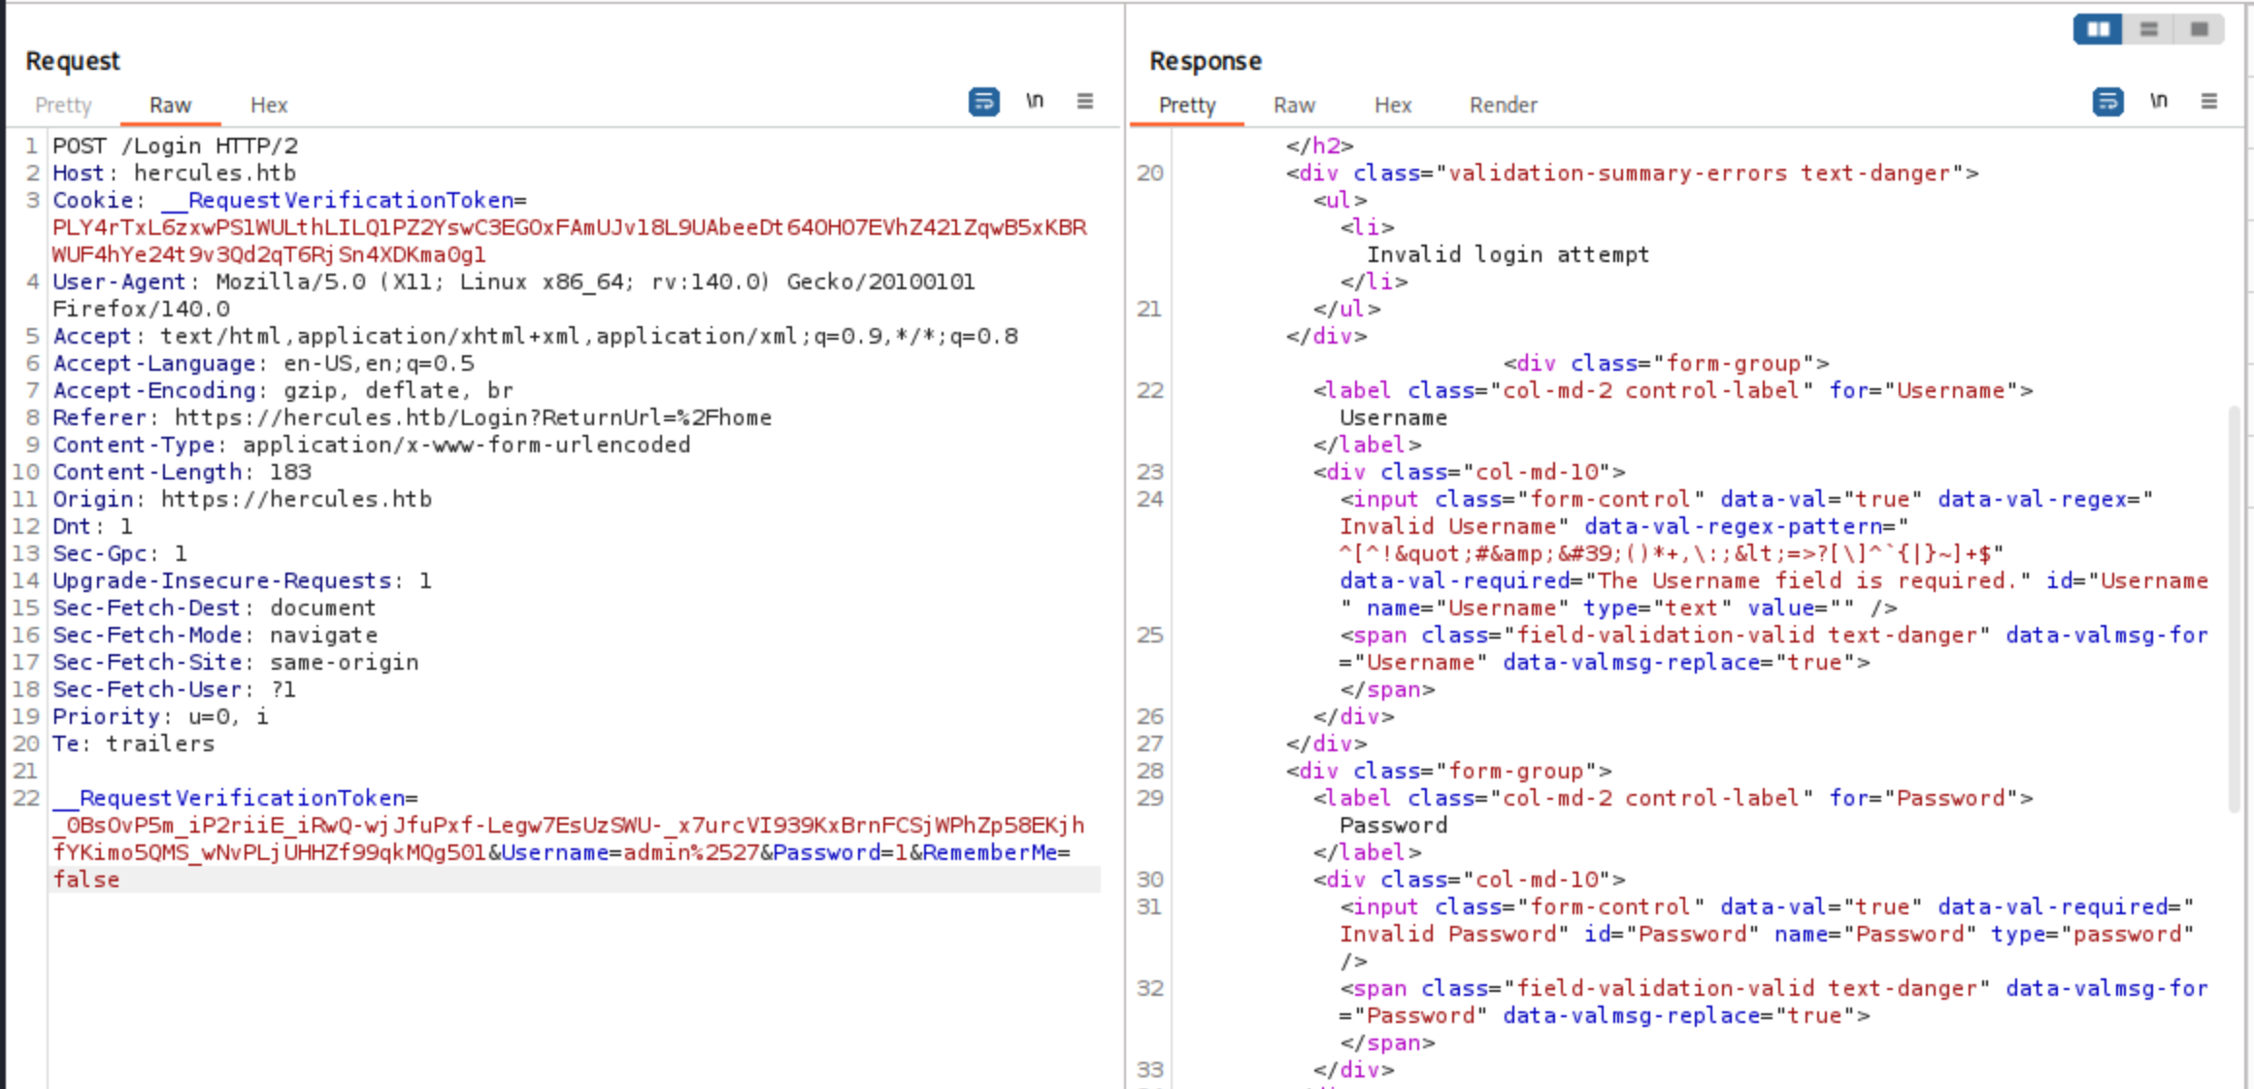Screen dimensions: 2254x1089
Task: Click the RememberMe false value in body
Action: pos(86,879)
